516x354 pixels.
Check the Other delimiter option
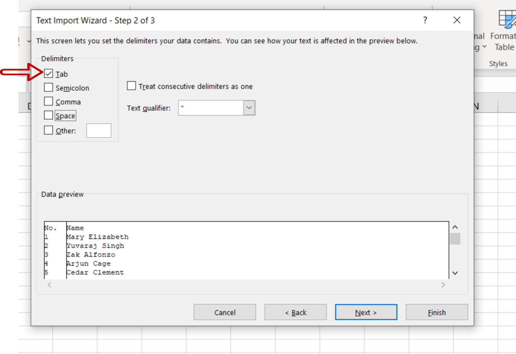click(49, 130)
